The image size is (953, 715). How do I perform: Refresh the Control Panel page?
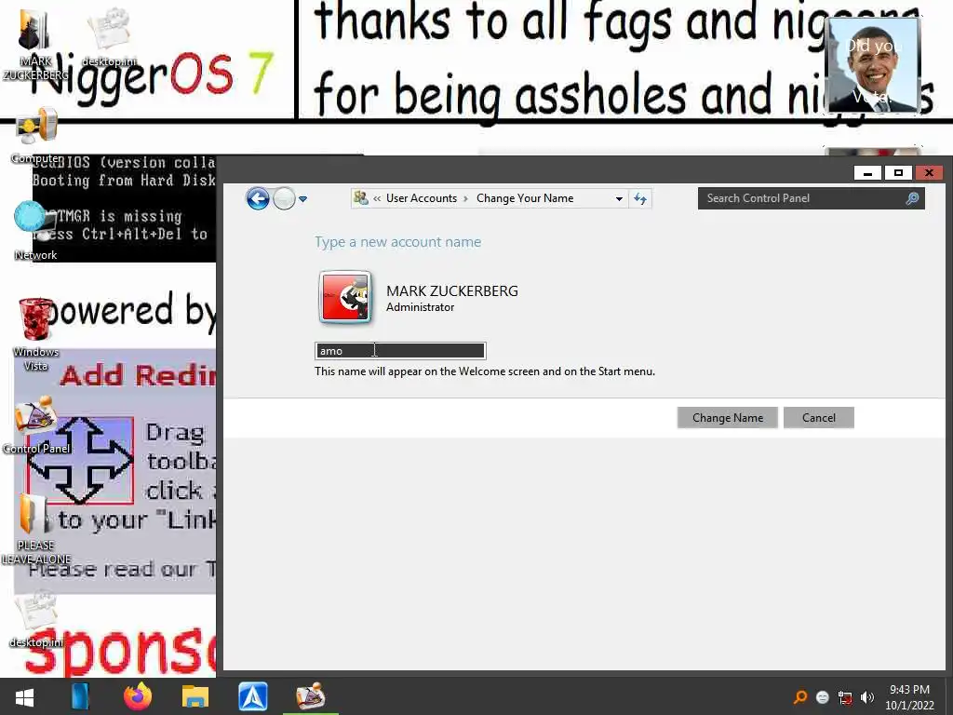click(640, 198)
